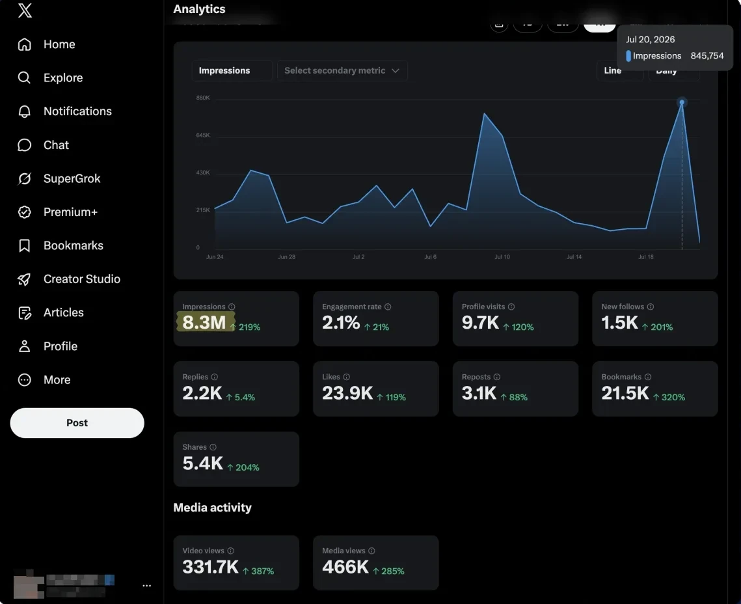This screenshot has height=604, width=741.
Task: Click the Jul 18 x-axis label
Action: tap(645, 257)
